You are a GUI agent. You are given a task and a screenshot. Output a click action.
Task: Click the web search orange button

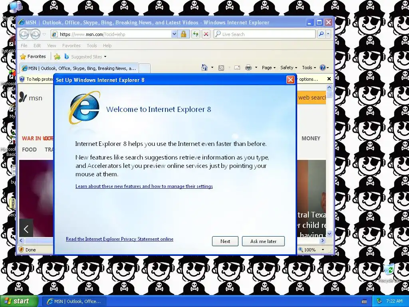(312, 98)
